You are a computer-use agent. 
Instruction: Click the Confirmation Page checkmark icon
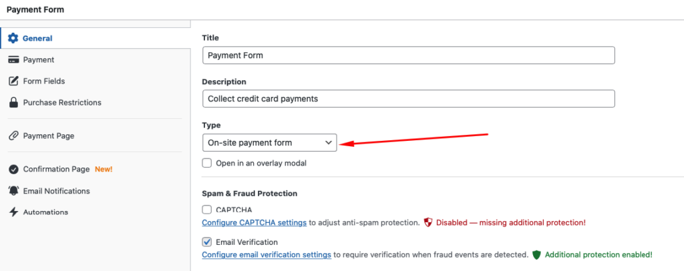pos(13,169)
